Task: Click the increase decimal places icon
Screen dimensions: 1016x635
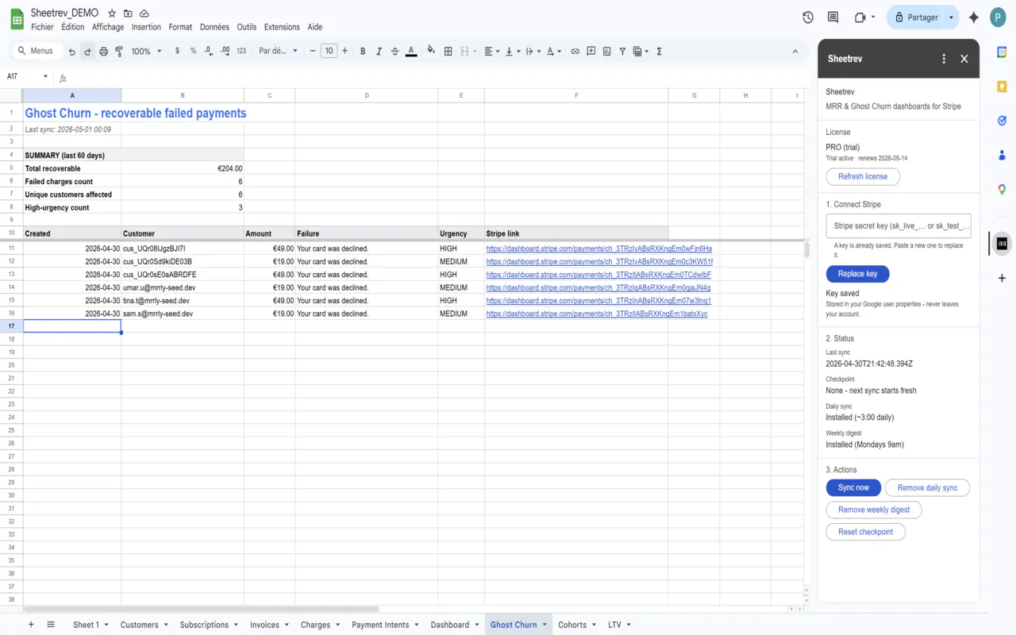Action: 225,51
